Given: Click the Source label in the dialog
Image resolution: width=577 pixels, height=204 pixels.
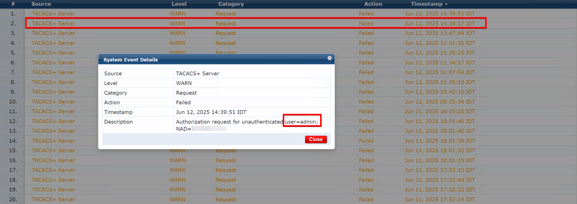Looking at the screenshot, I should (x=113, y=73).
